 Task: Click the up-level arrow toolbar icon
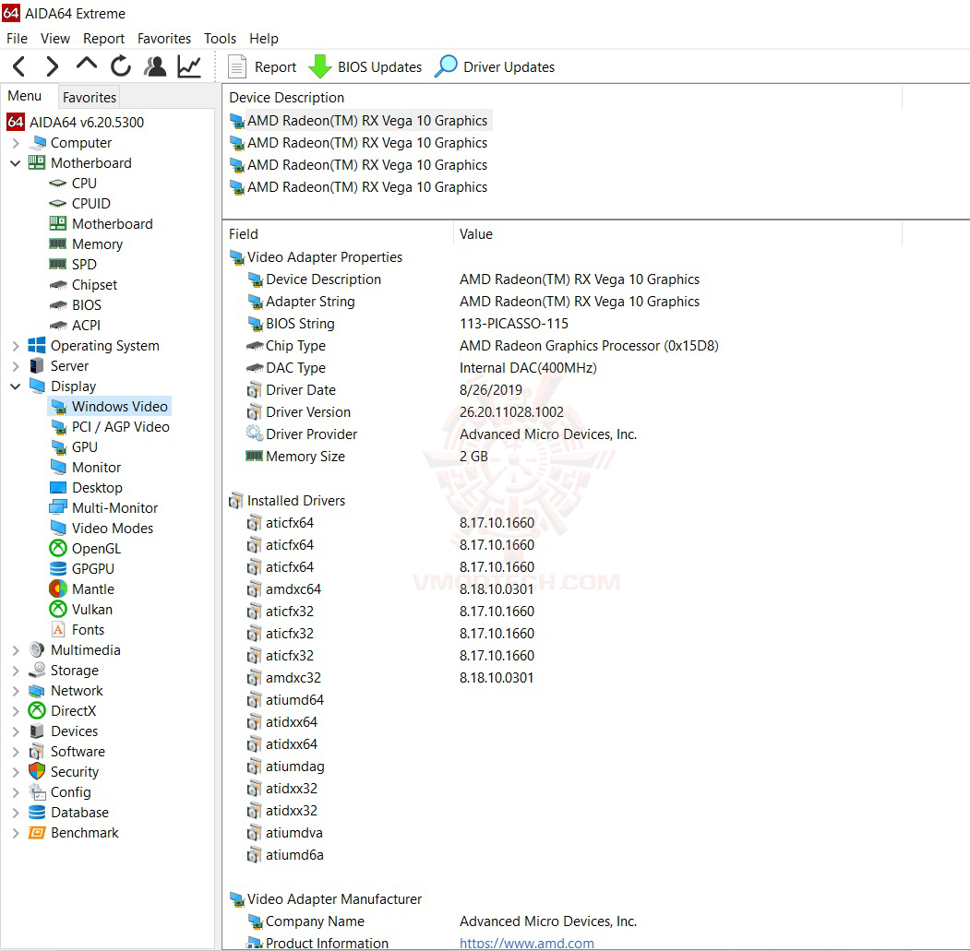pos(87,65)
